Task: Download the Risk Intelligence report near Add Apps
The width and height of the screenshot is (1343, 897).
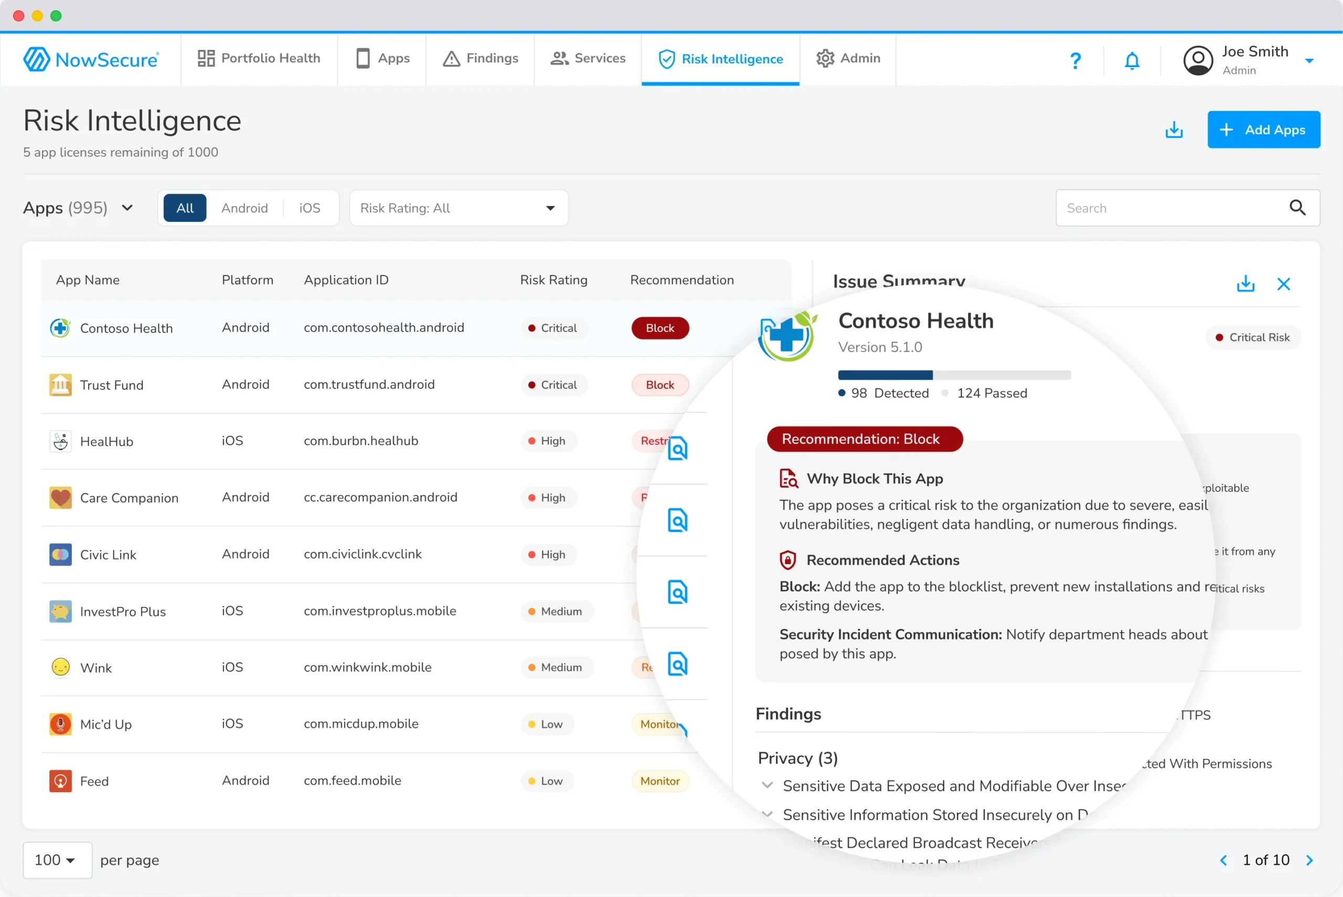Action: click(x=1174, y=130)
